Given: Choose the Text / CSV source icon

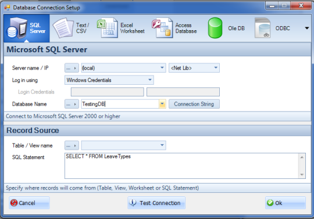Looking at the screenshot, I should (x=63, y=28).
